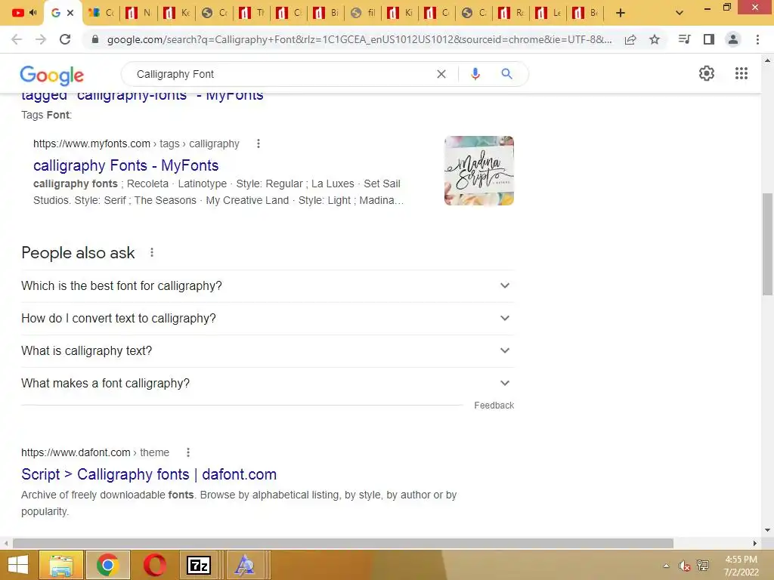
Task: Switch to the "Ro" tab
Action: pos(512,13)
